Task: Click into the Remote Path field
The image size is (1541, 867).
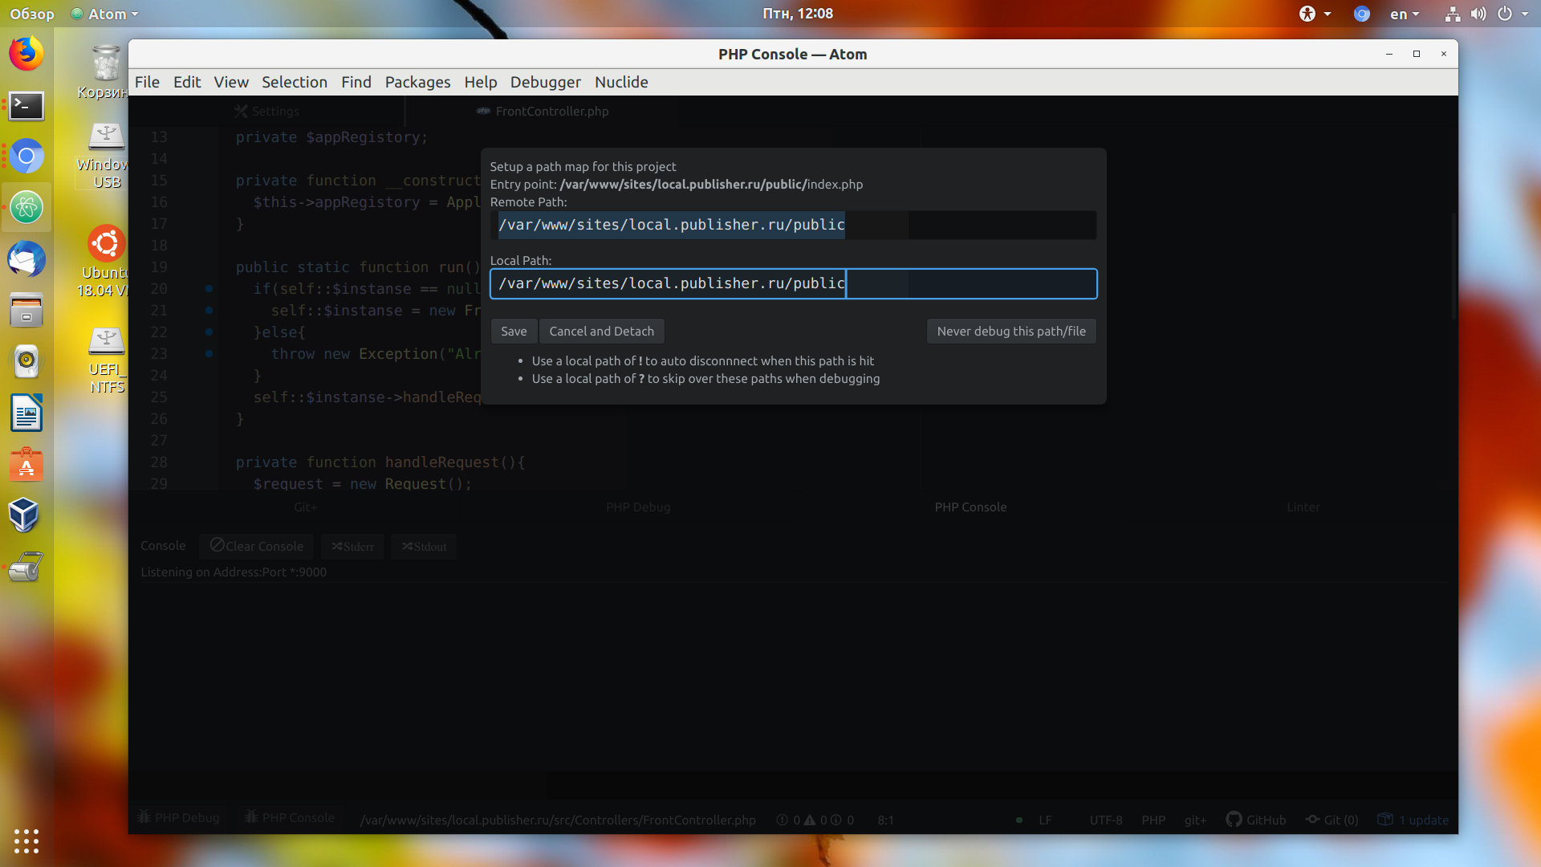Action: click(x=793, y=225)
